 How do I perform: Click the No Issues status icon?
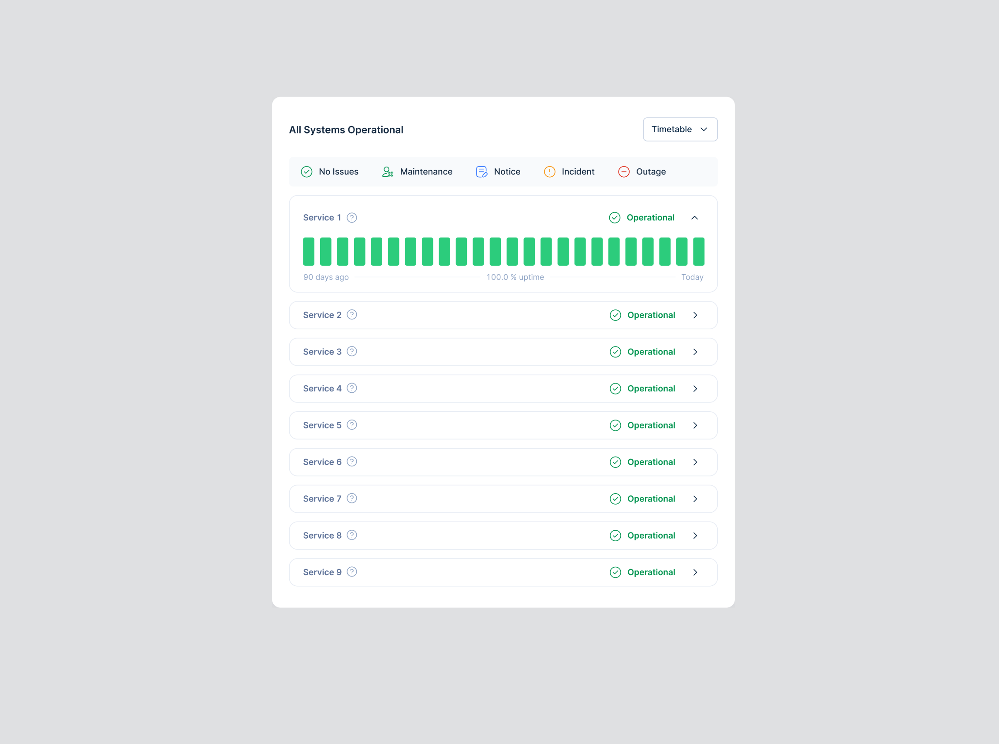coord(306,171)
